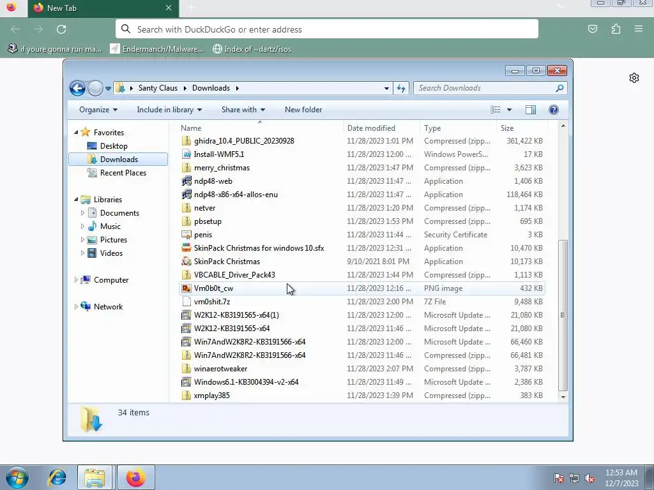Select Desktop in Favorites
The height and width of the screenshot is (490, 654).
coord(114,146)
